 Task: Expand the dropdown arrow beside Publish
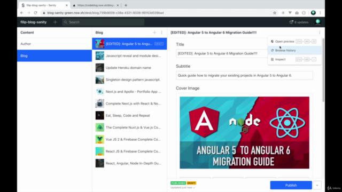click(317, 185)
